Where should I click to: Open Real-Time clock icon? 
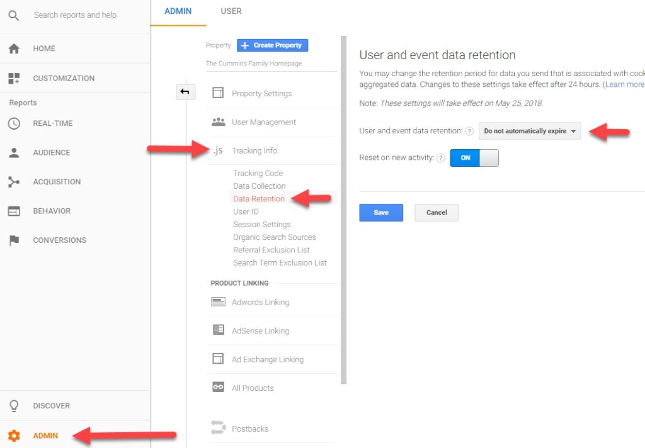pos(14,123)
